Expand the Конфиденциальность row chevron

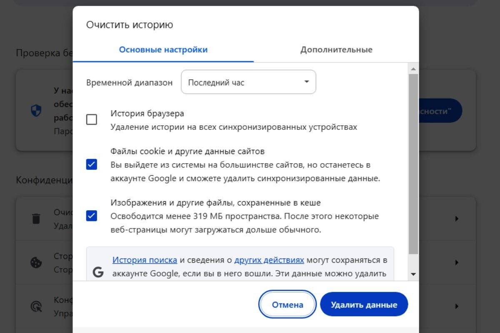457,307
